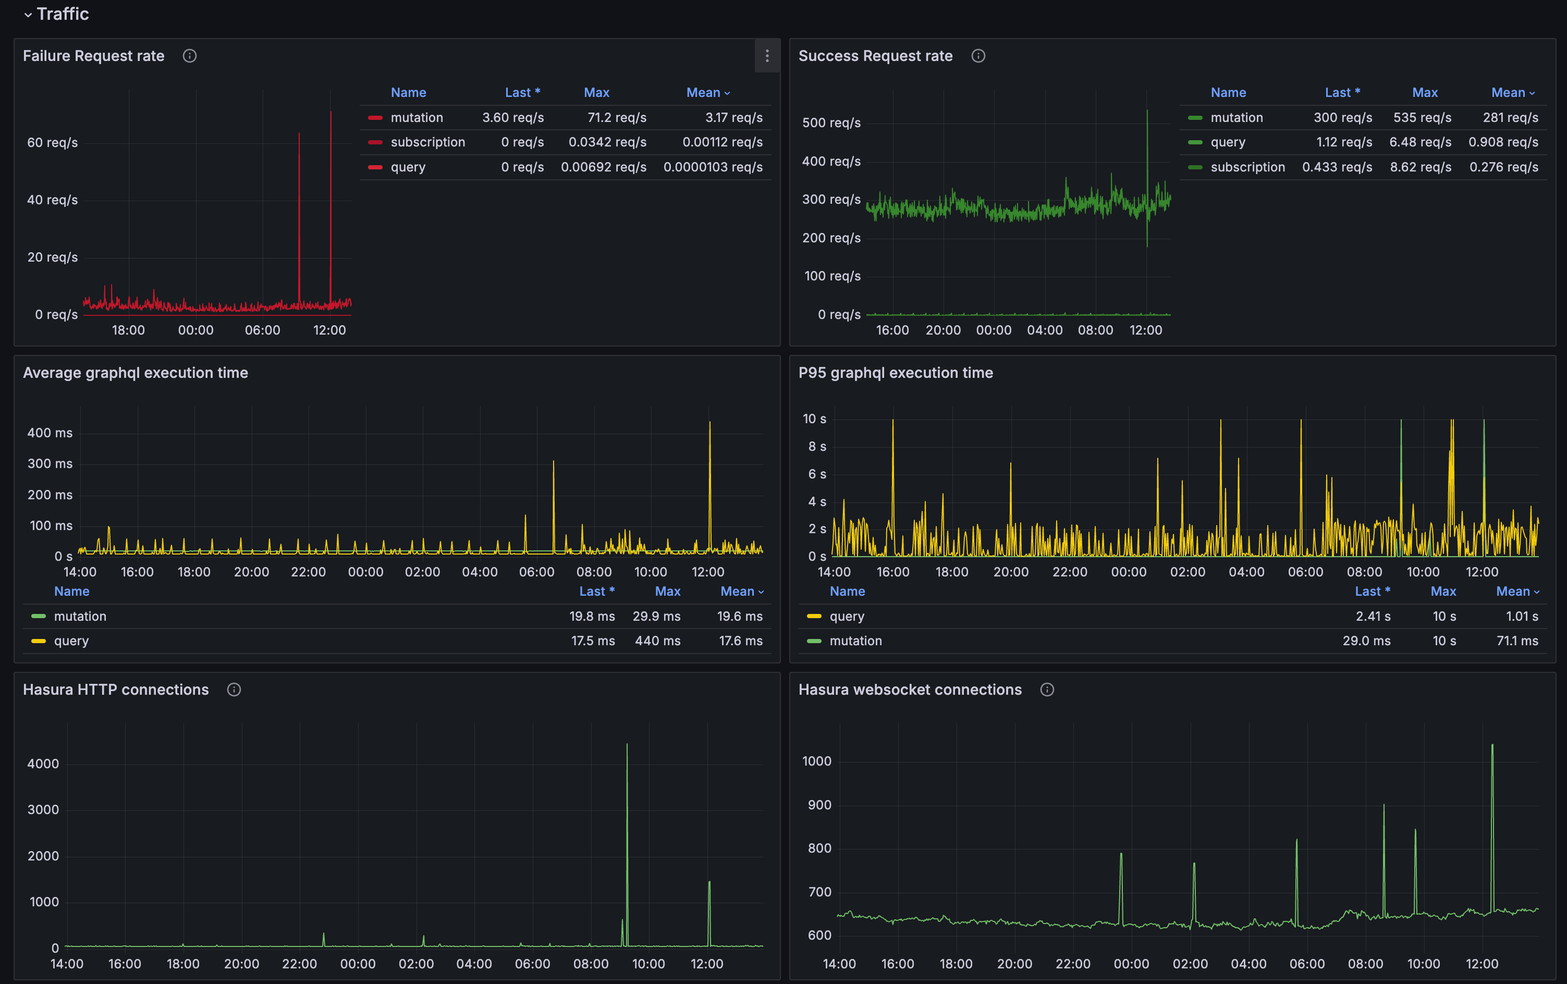
Task: Click the mutation series marker in Failure legend
Action: tap(376, 118)
